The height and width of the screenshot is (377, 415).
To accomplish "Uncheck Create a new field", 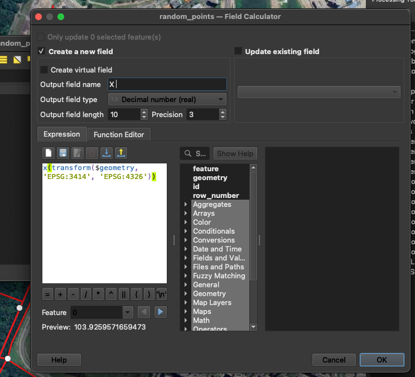I will (41, 51).
